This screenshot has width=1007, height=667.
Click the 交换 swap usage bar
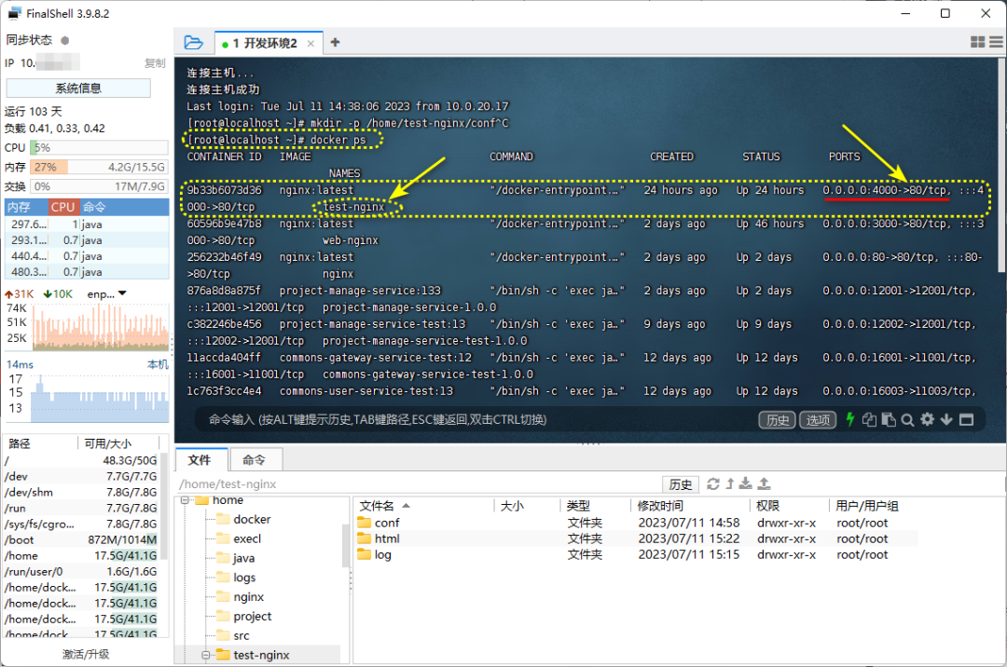pyautogui.click(x=99, y=186)
